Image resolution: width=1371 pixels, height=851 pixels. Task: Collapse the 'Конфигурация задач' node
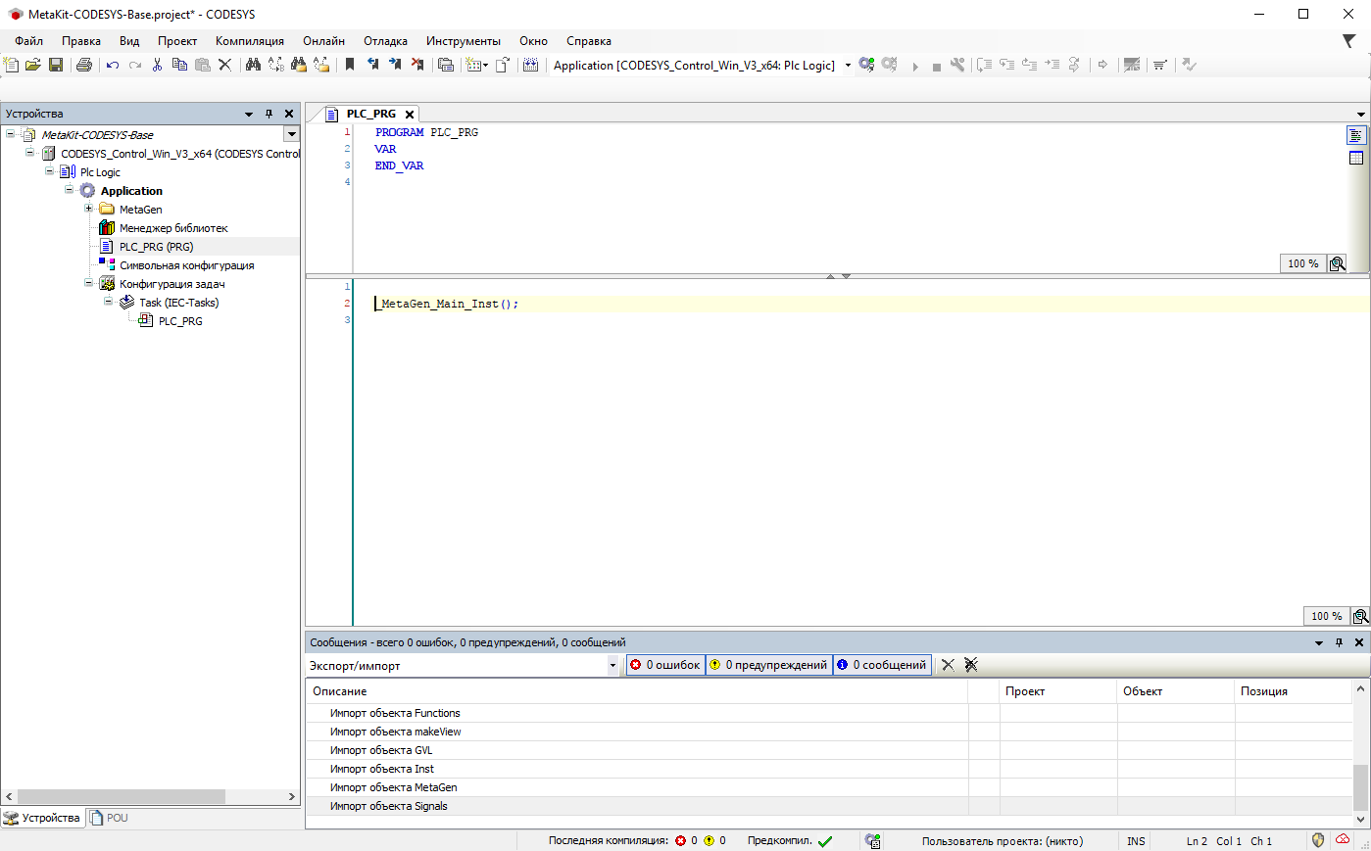coord(88,283)
